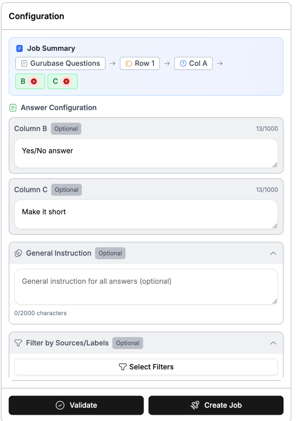The image size is (298, 421).
Task: Collapse the General Instruction section
Action: 273,253
